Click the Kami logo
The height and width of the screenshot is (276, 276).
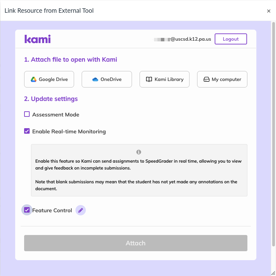pyautogui.click(x=38, y=39)
